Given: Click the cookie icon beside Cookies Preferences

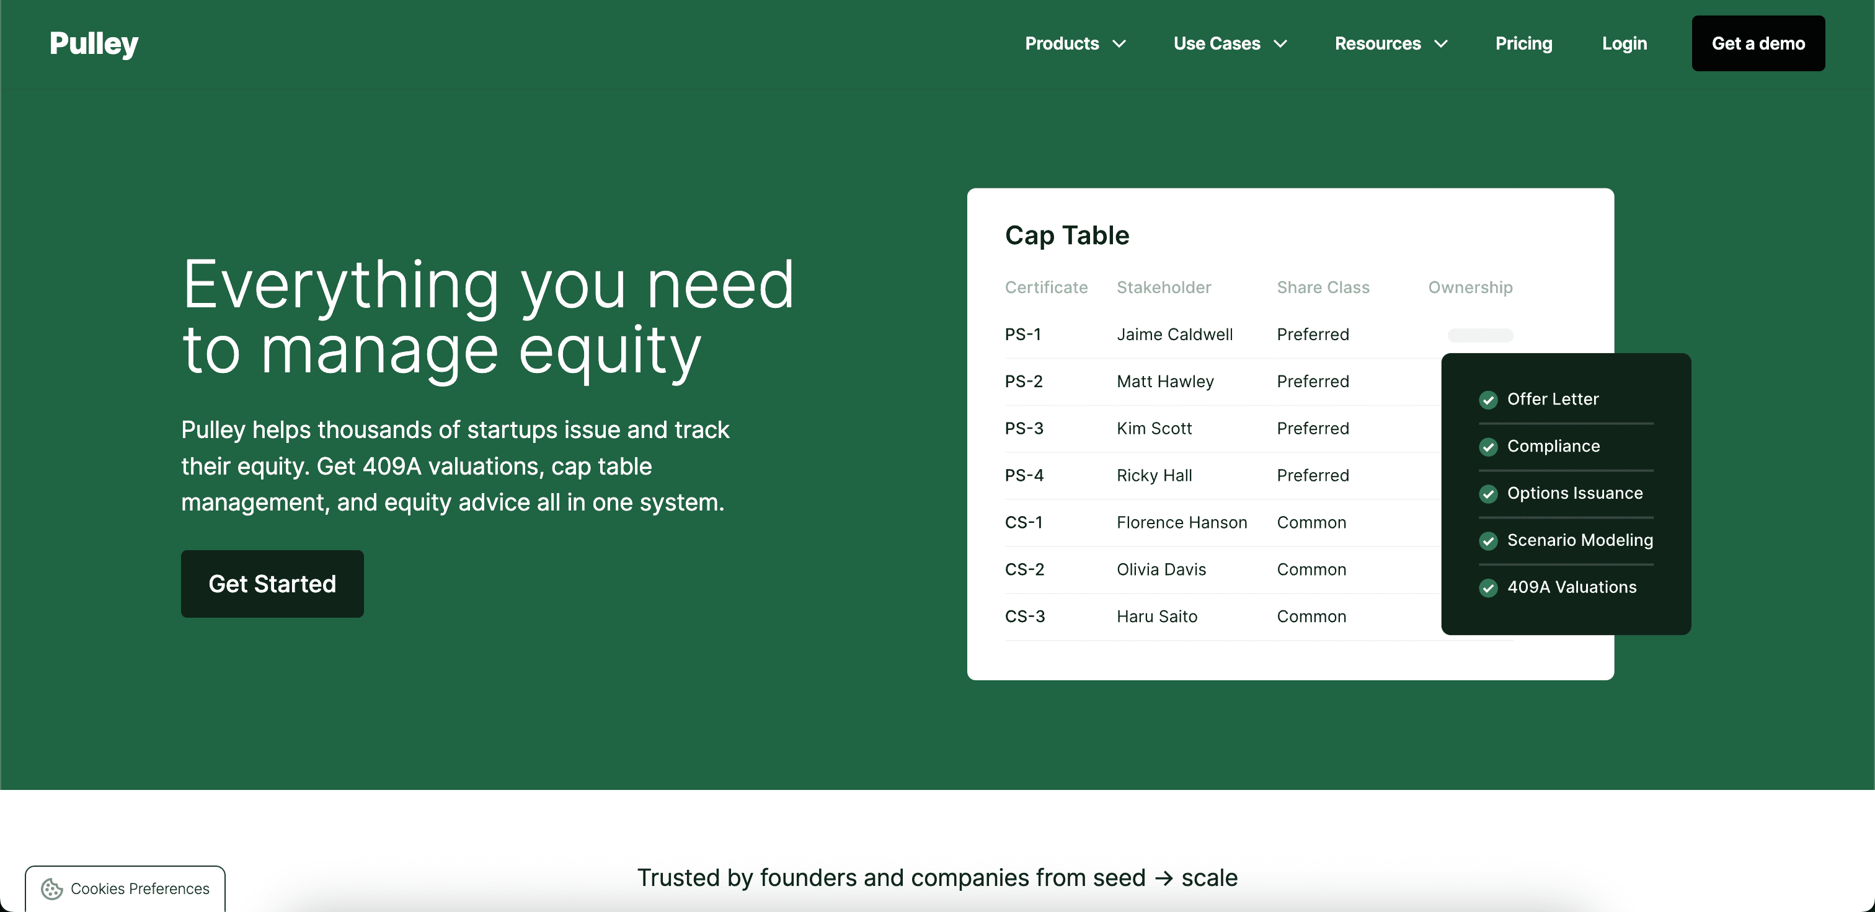Looking at the screenshot, I should click(51, 888).
